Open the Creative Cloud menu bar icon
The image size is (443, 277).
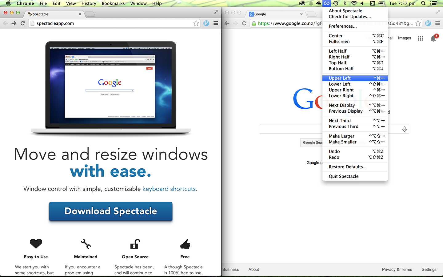click(x=302, y=3)
